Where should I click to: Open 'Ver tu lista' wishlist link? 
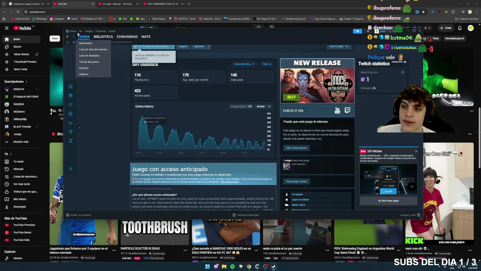[339, 46]
